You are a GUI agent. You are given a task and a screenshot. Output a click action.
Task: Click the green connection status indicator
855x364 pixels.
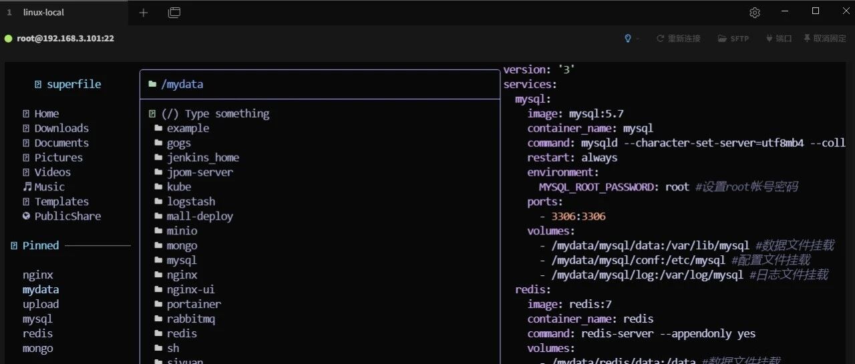click(9, 39)
